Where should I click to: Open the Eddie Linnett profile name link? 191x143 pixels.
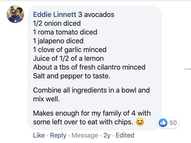tap(55, 14)
